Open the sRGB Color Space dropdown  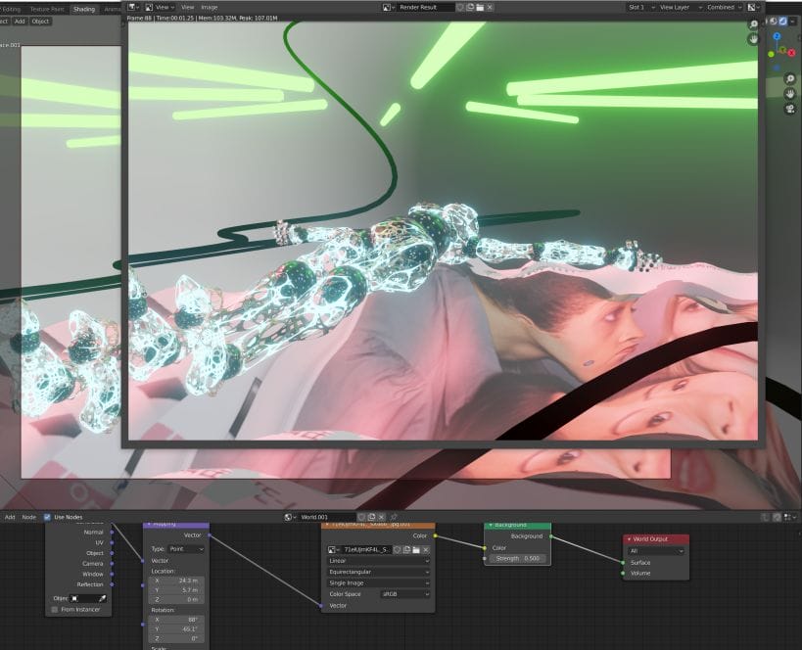coord(405,594)
